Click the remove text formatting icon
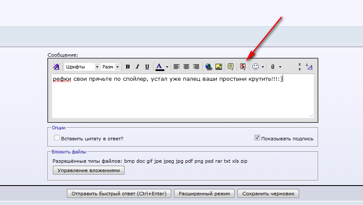The height and width of the screenshot is (205, 363). tap(56, 67)
